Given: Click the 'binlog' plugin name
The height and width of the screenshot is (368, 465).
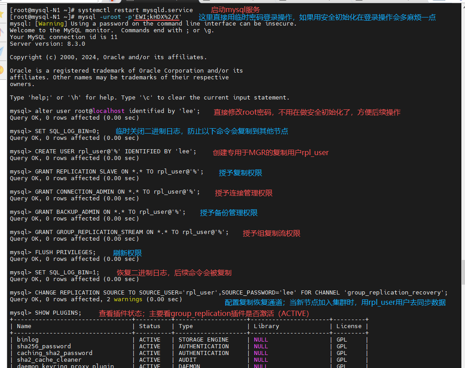Looking at the screenshot, I should [x=27, y=340].
